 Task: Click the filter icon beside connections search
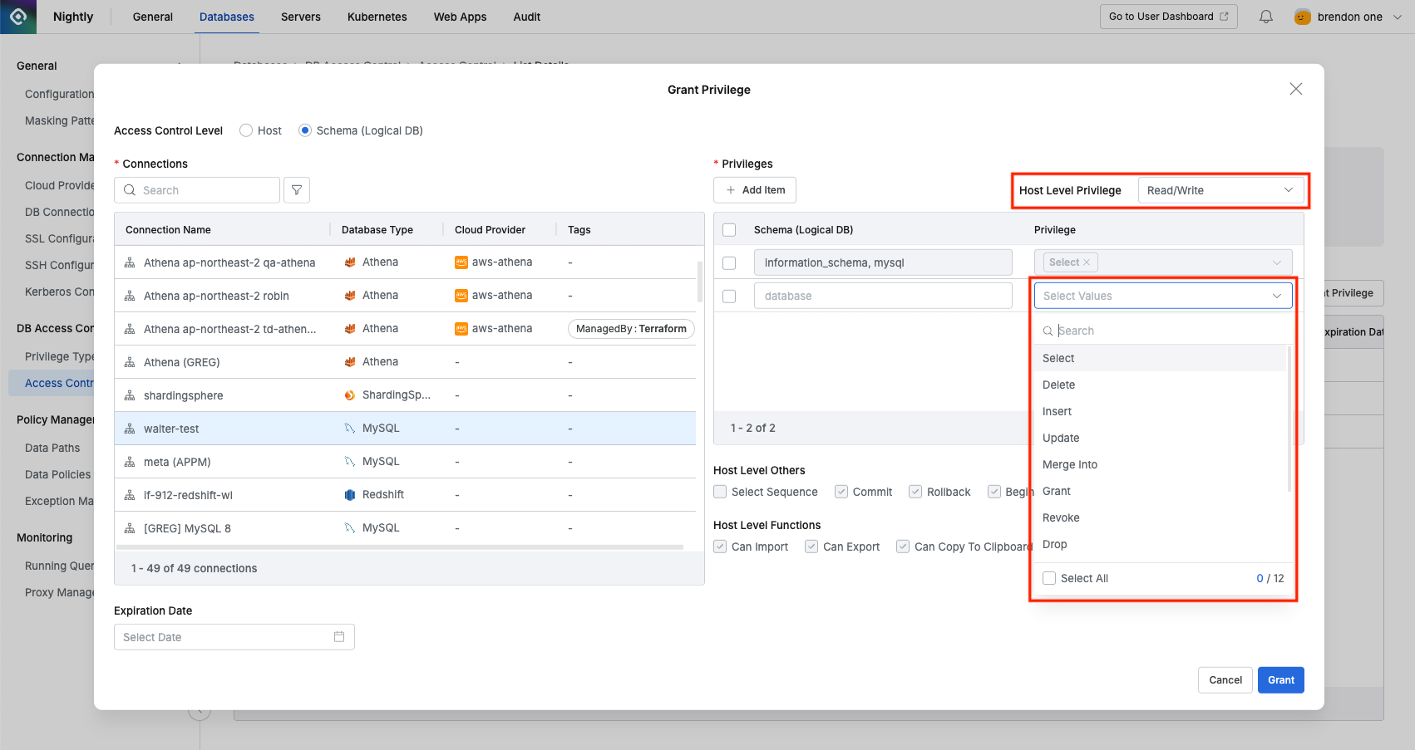click(x=297, y=190)
